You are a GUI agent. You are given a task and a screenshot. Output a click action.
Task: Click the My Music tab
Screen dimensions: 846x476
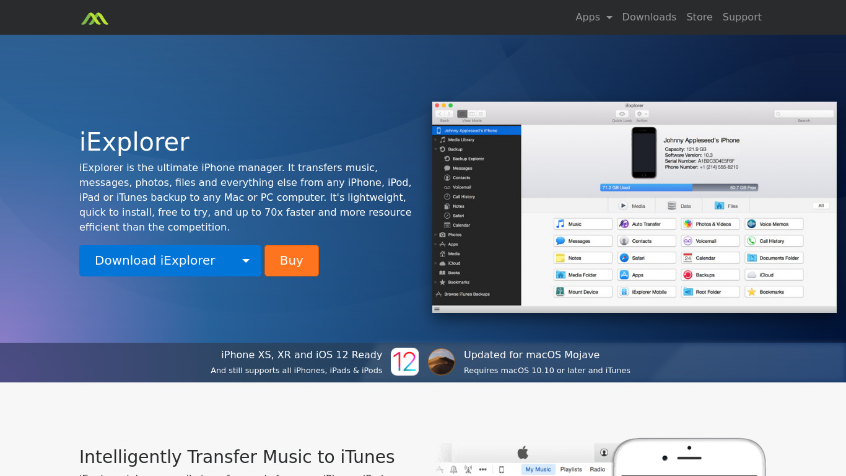tap(538, 469)
